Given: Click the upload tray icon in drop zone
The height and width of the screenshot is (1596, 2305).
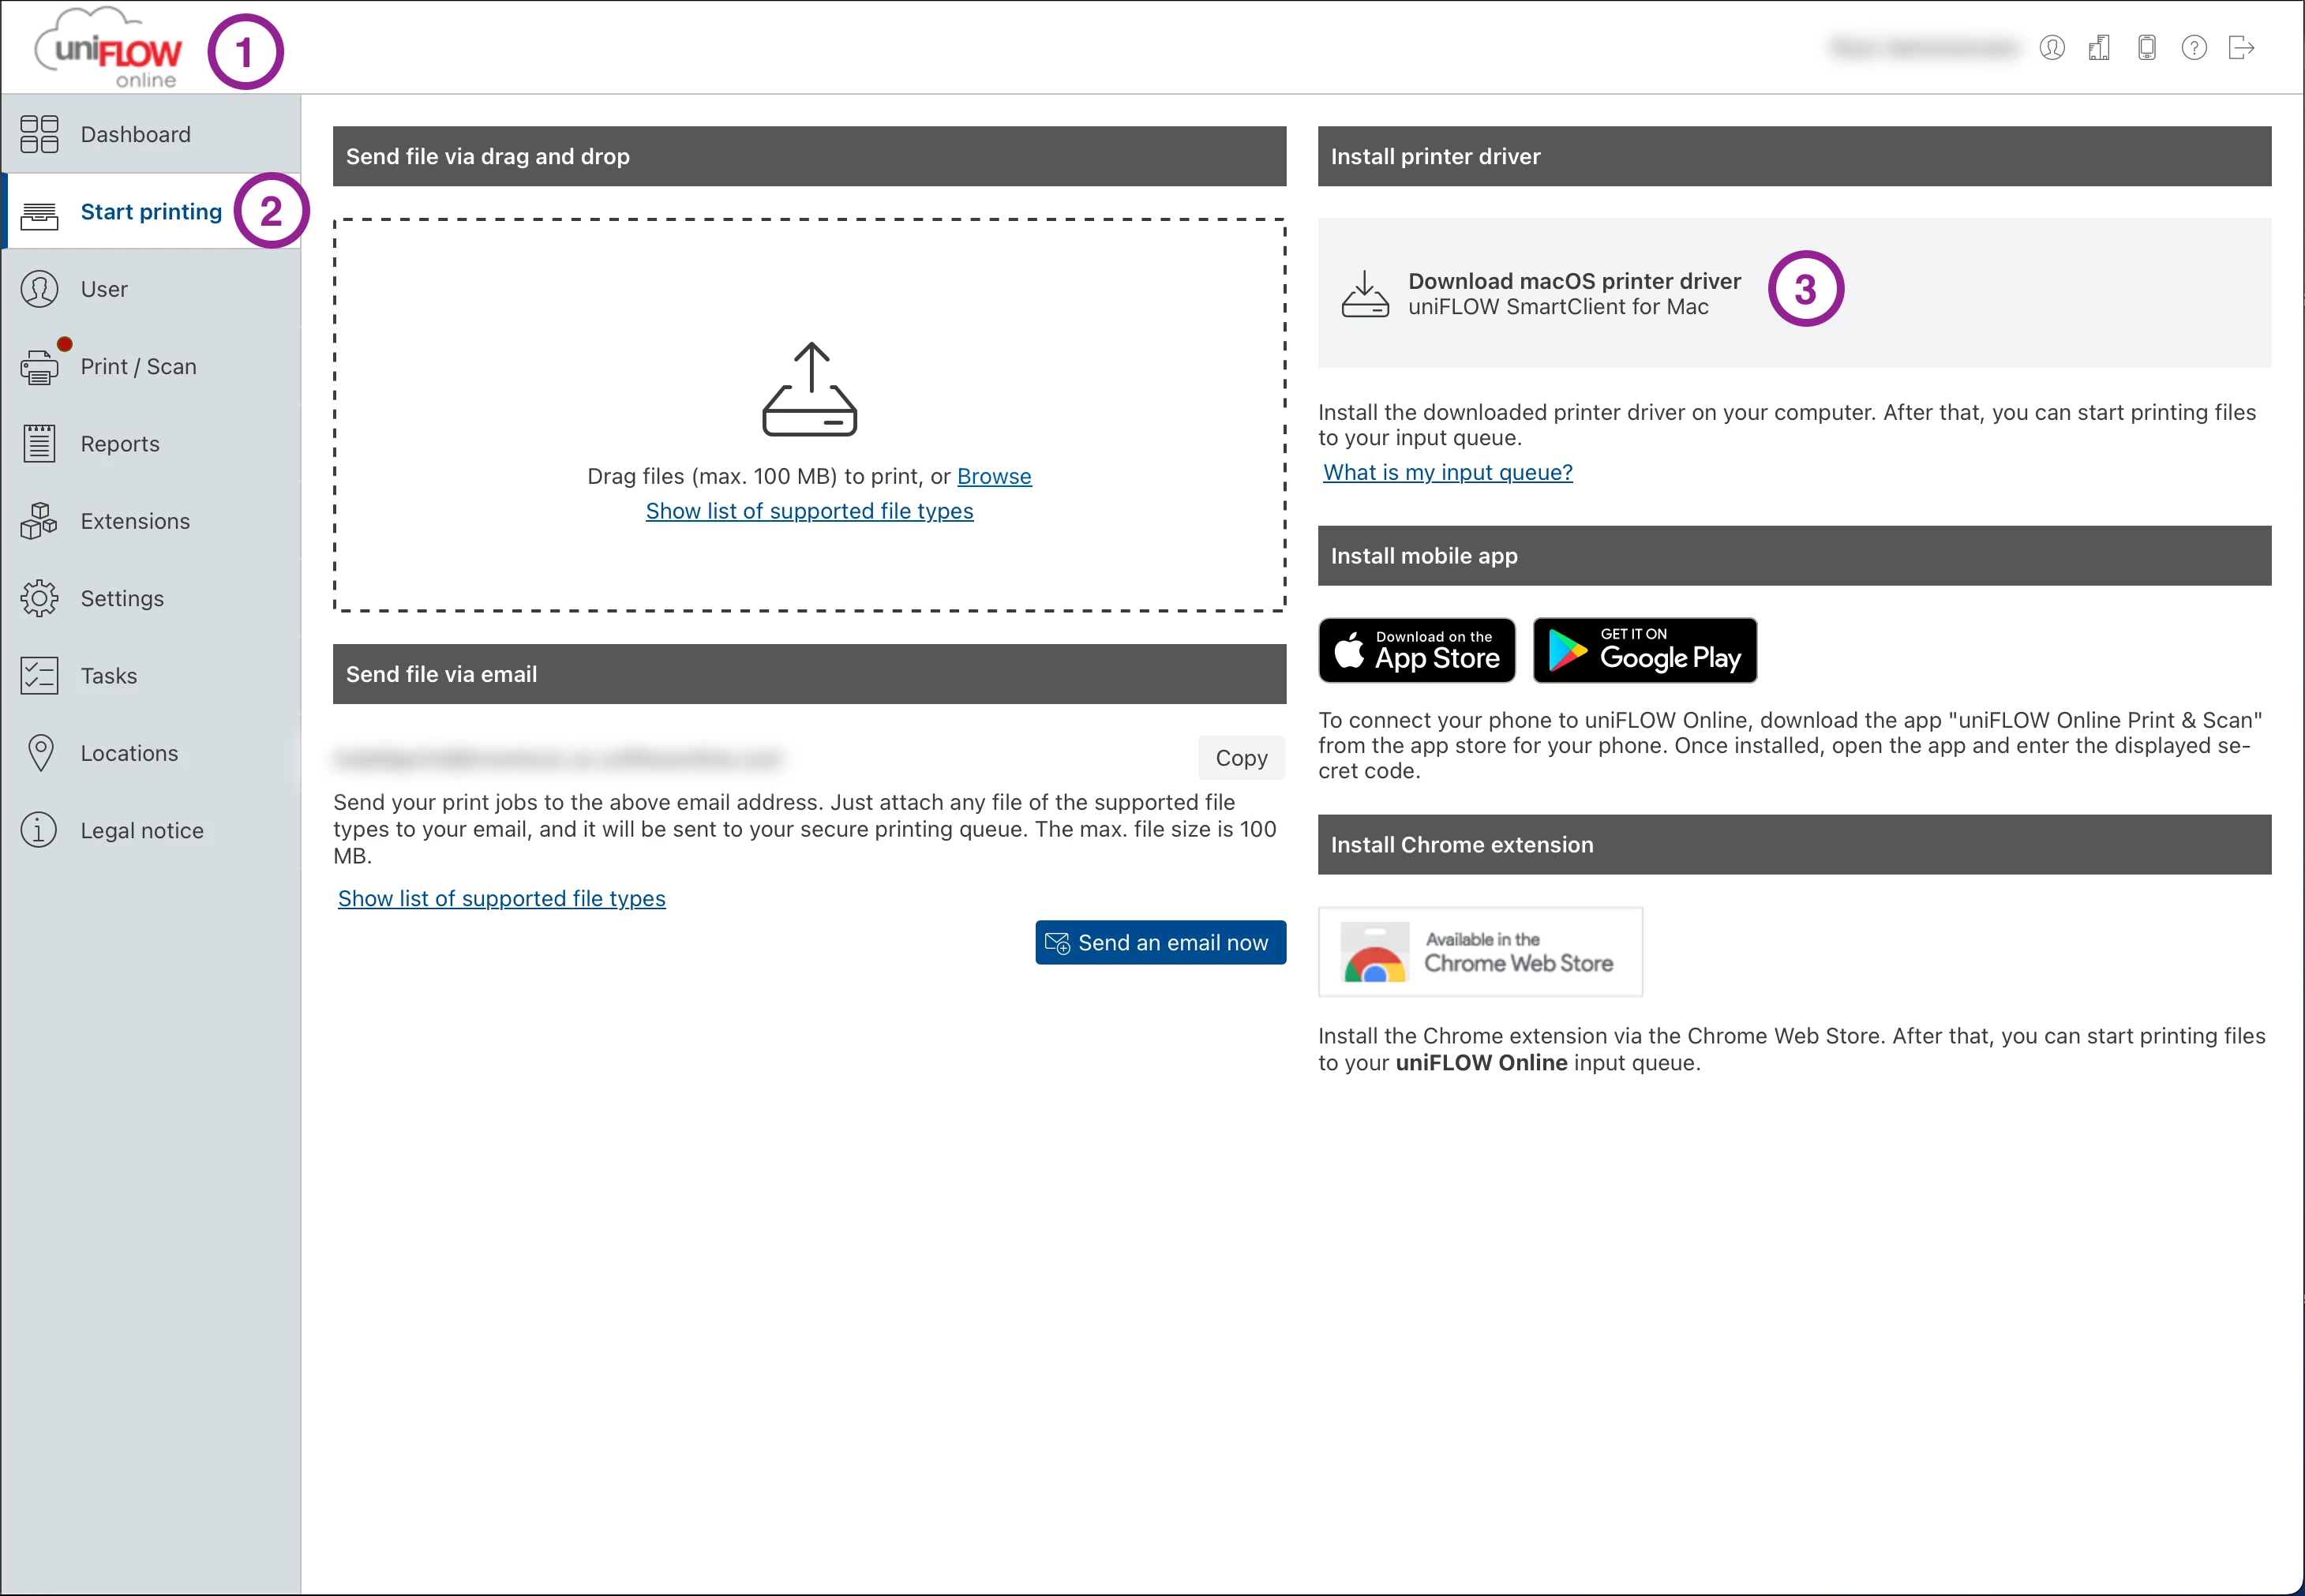Looking at the screenshot, I should click(x=810, y=389).
